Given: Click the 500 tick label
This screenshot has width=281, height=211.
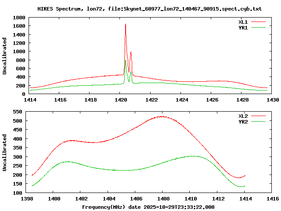Looking at the screenshot, I should (x=18, y=121).
